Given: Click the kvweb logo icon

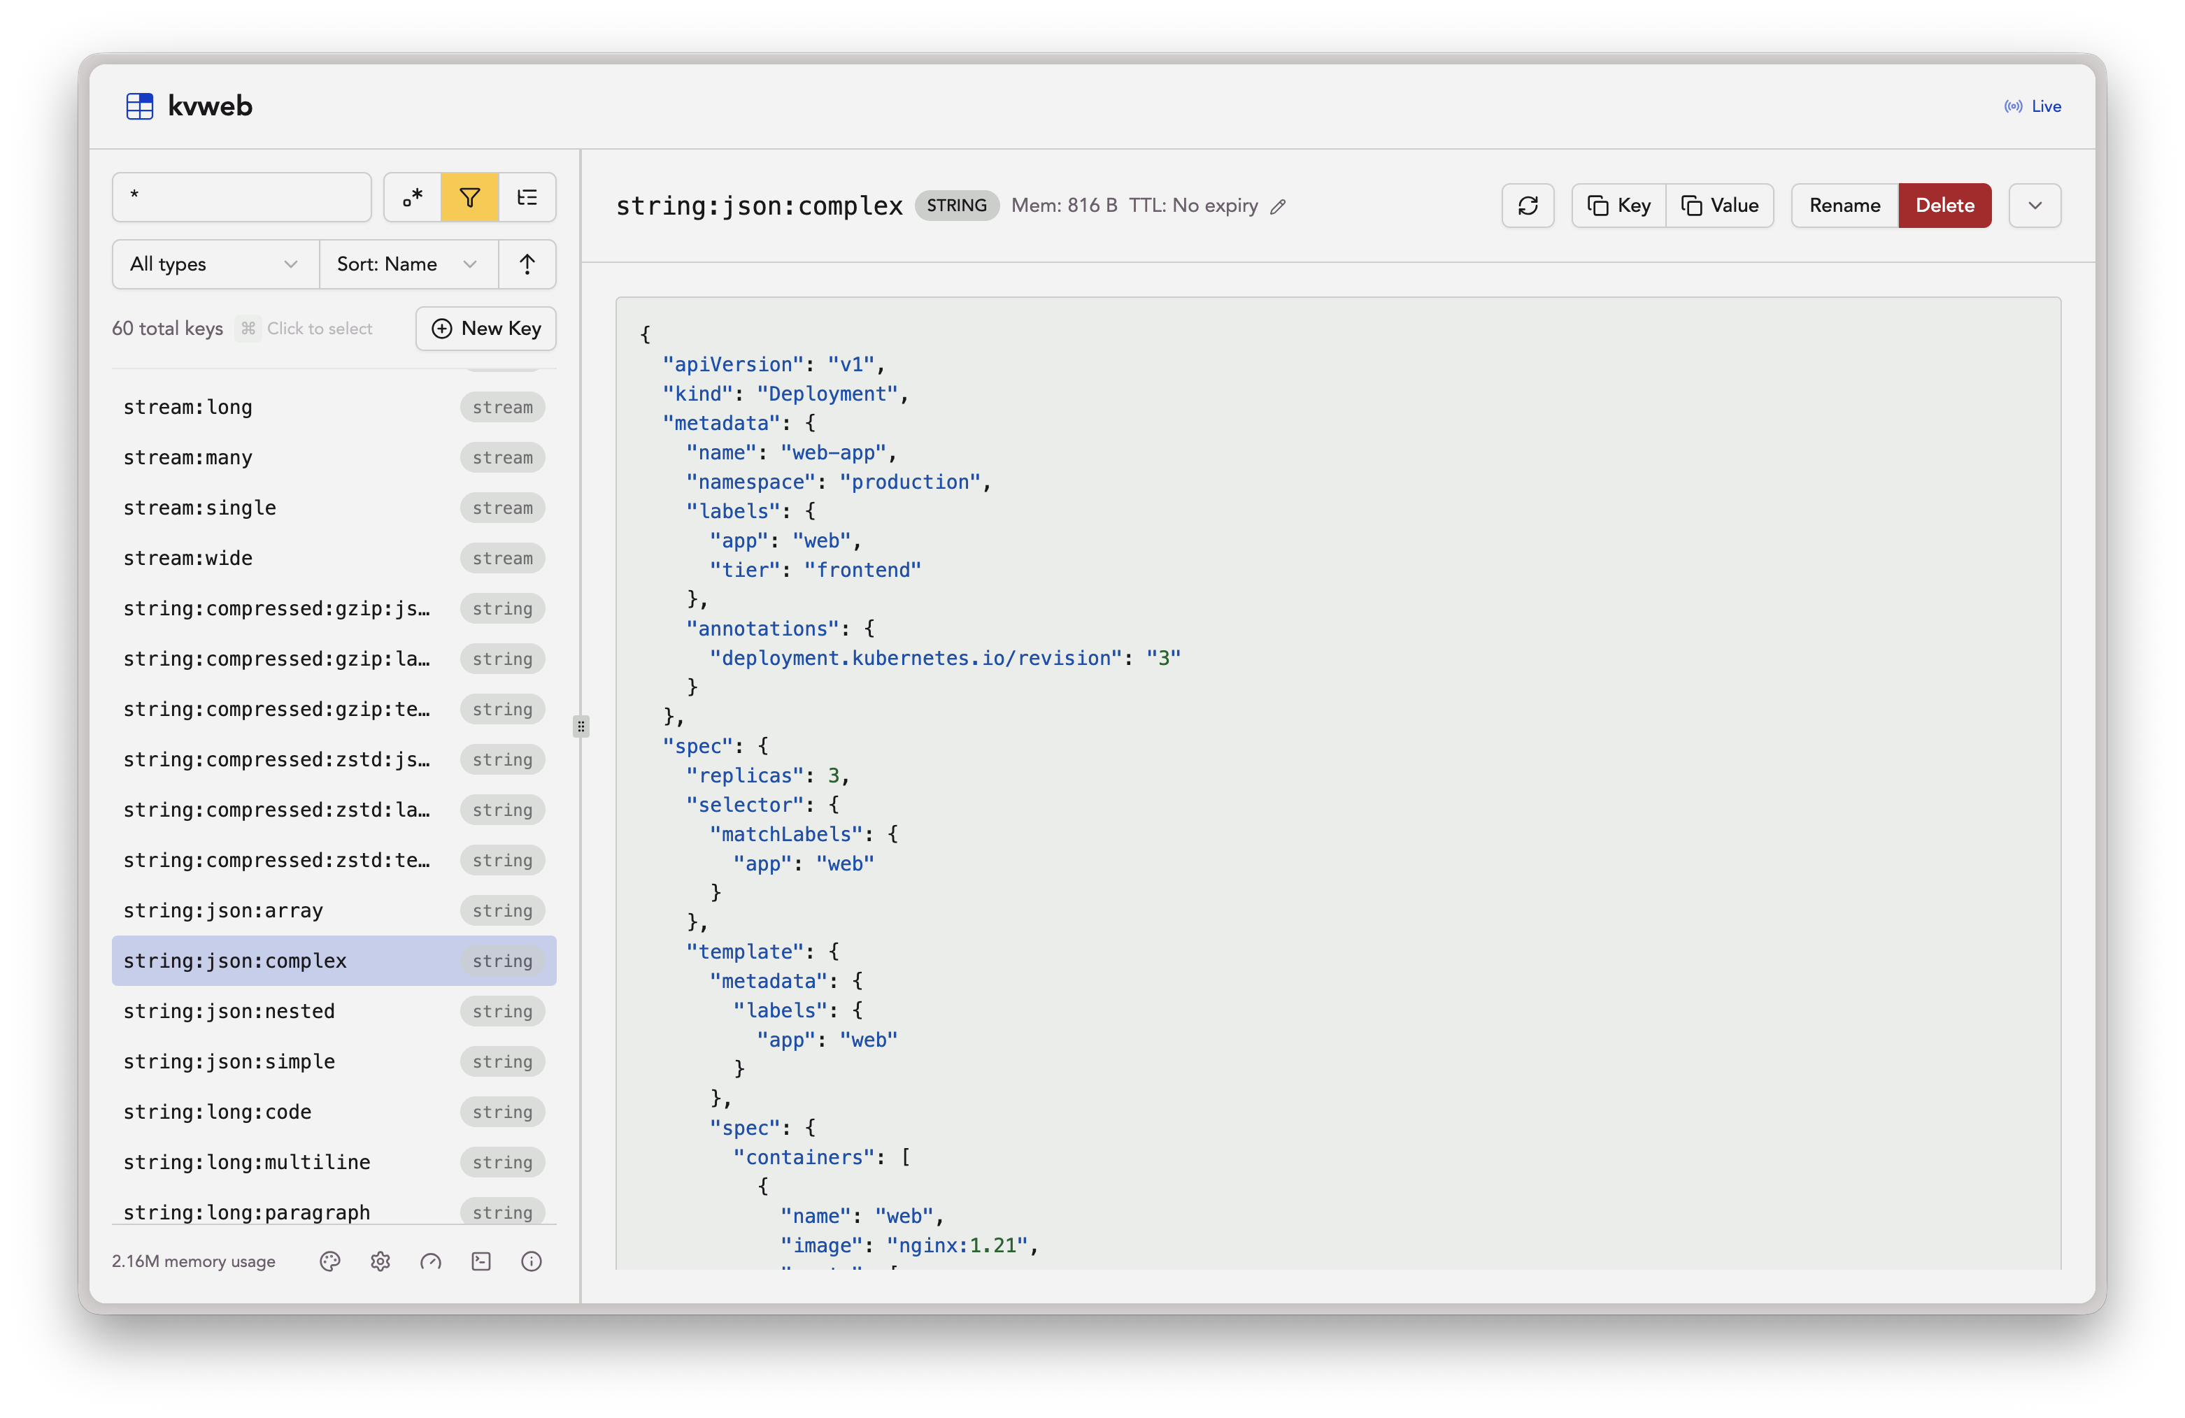Looking at the screenshot, I should [x=140, y=106].
